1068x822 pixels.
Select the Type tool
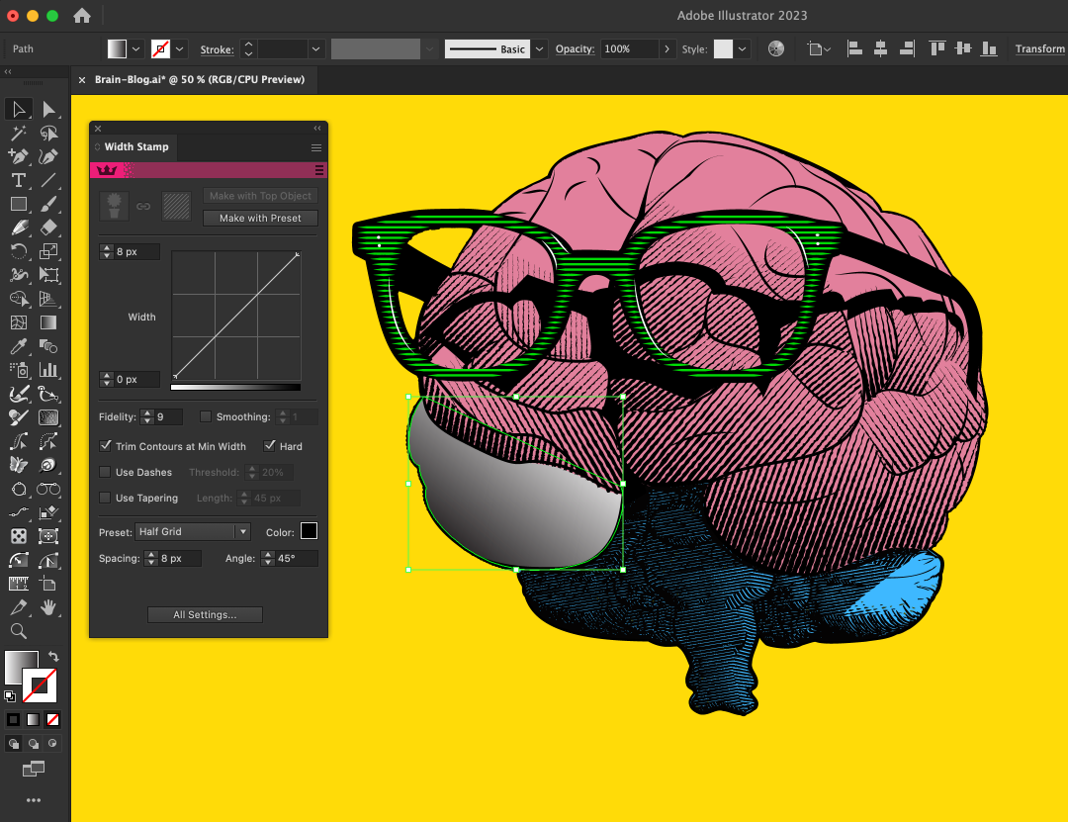[x=19, y=180]
